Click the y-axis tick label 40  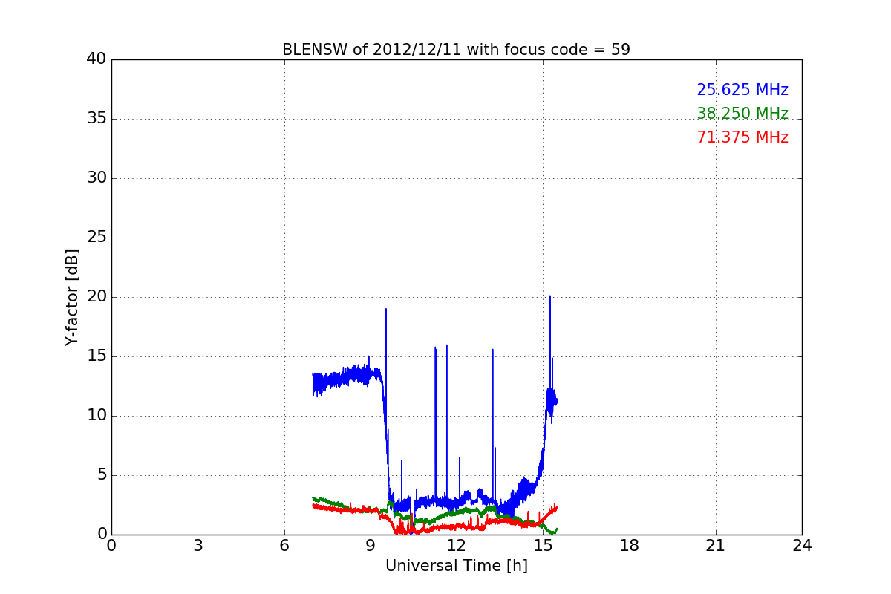point(97,59)
